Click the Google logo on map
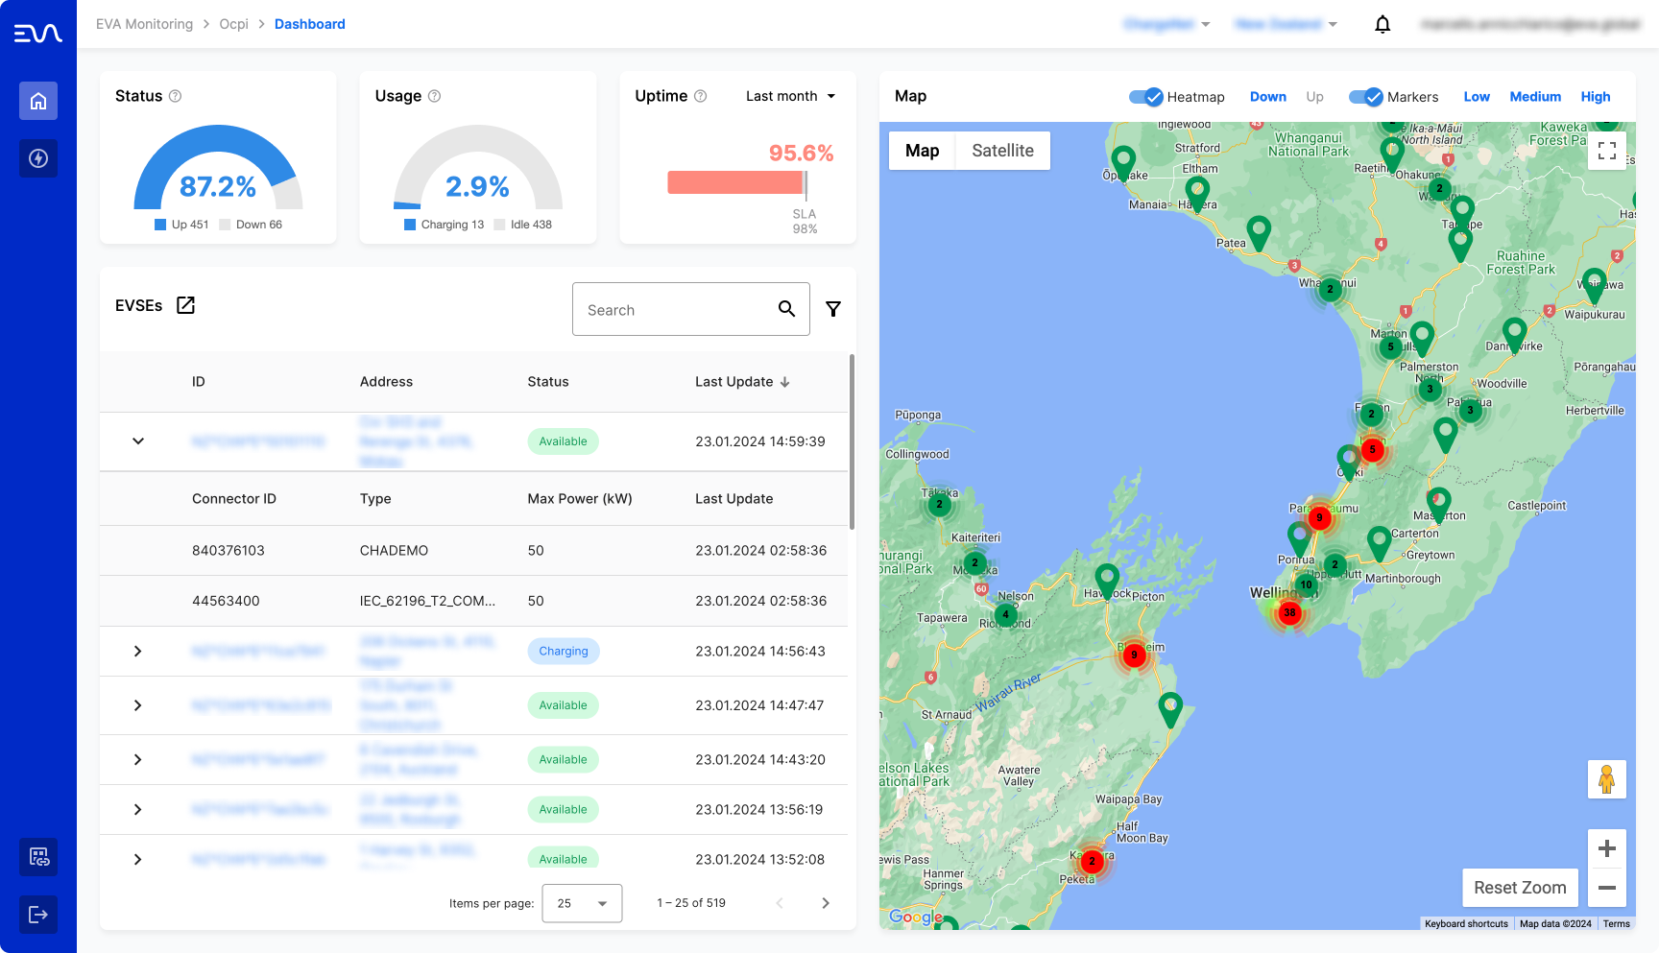1659x953 pixels. click(916, 917)
